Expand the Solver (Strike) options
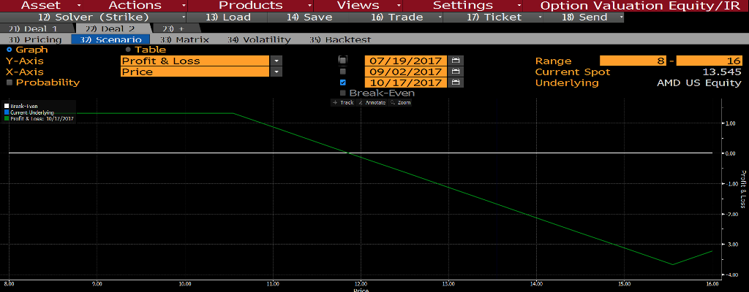The width and height of the screenshot is (749, 292). pyautogui.click(x=183, y=18)
